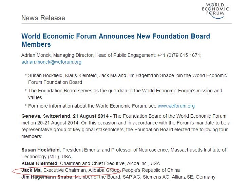This screenshot has height=186, width=248.
Task: Follow the www.weforum.org link
Action: [x=176, y=106]
